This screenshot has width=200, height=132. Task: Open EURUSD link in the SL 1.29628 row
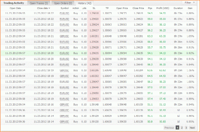(x=64, y=47)
